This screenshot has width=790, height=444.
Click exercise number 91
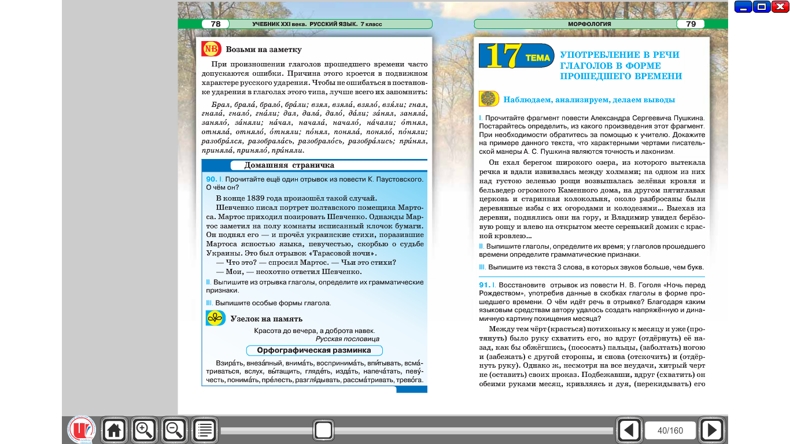tap(485, 286)
